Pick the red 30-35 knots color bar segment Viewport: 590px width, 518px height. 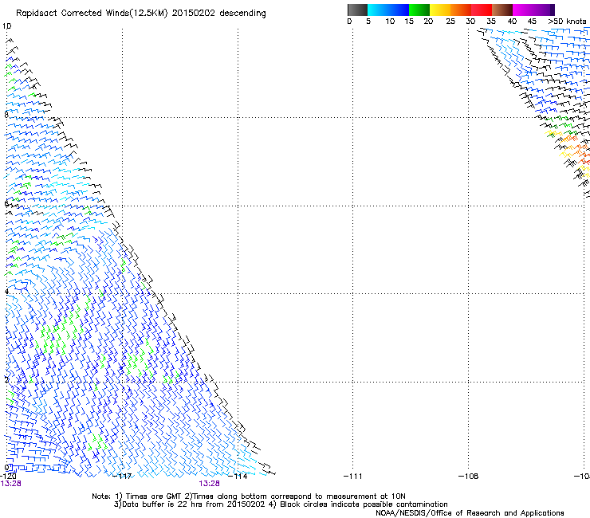tap(482, 10)
